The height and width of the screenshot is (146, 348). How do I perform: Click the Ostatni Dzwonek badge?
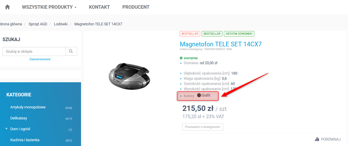coord(239,34)
